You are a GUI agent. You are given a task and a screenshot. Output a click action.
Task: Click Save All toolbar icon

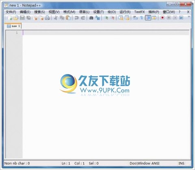[28, 18]
